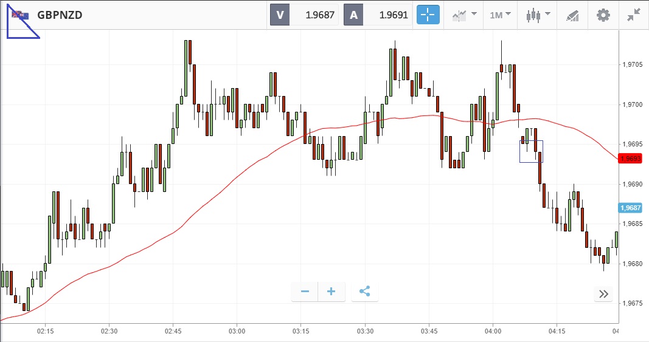Viewport: 649px width, 342px height.
Task: Open chart settings gear
Action: point(603,15)
